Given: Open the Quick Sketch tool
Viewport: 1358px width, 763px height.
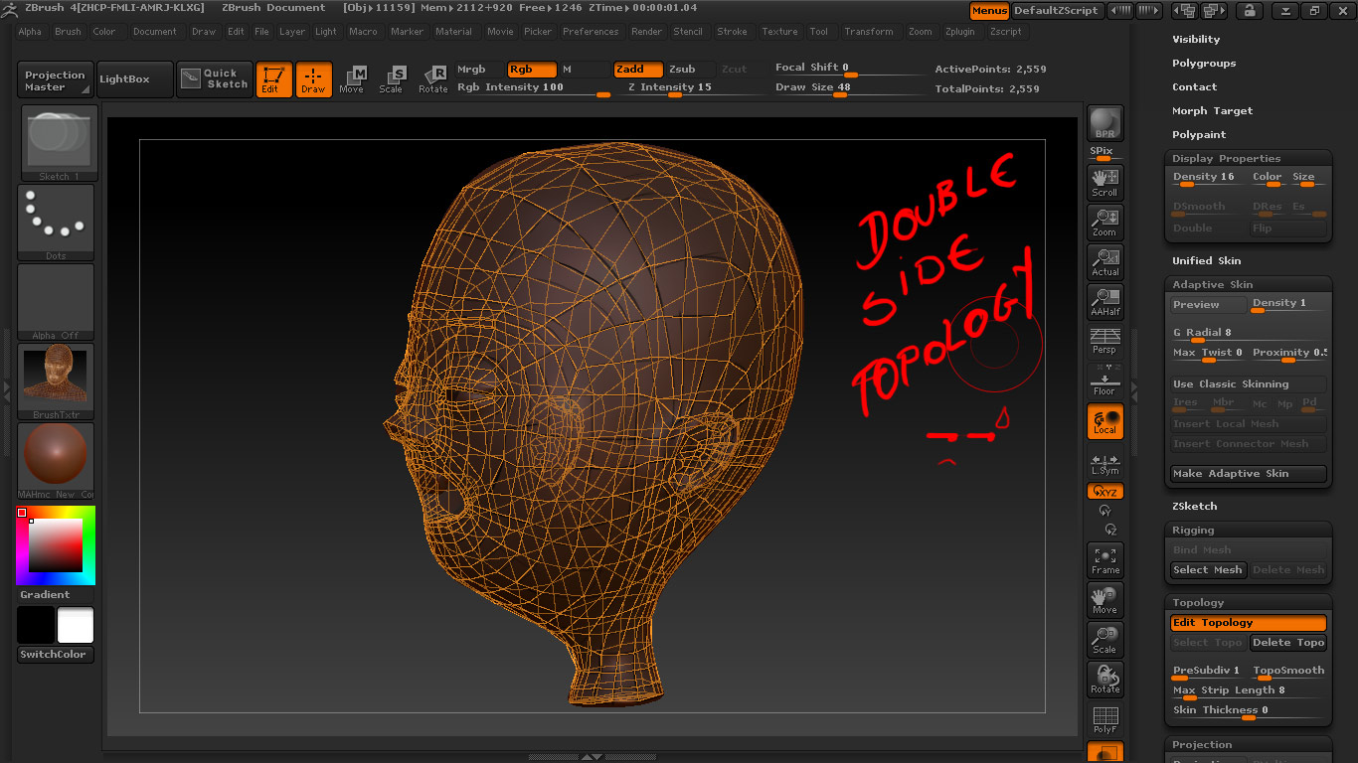Looking at the screenshot, I should click(x=215, y=79).
